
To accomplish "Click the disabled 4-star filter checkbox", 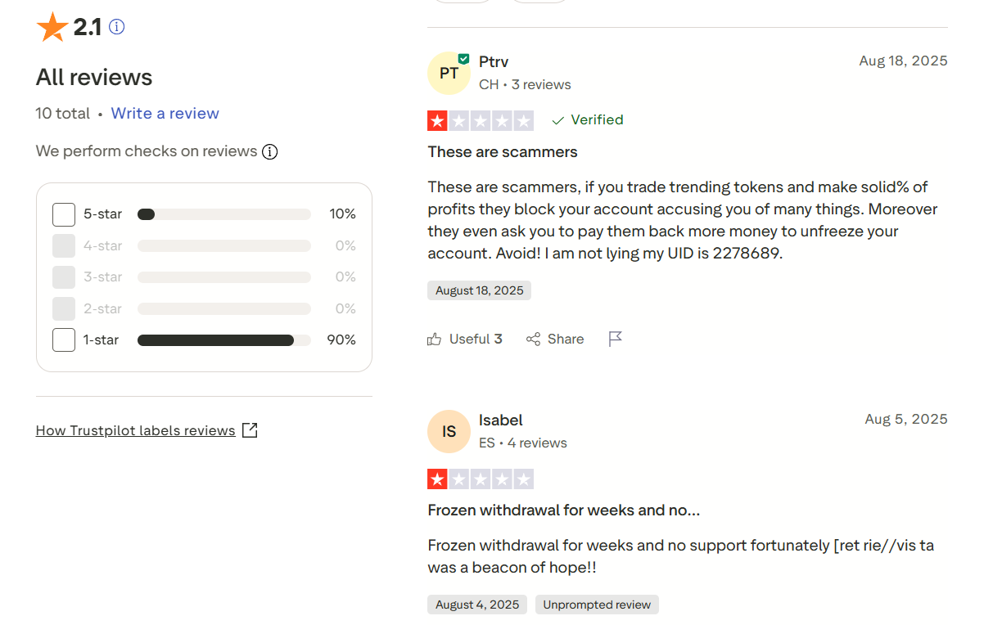I will 64,245.
